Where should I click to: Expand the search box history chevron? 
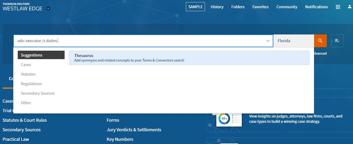point(268,41)
